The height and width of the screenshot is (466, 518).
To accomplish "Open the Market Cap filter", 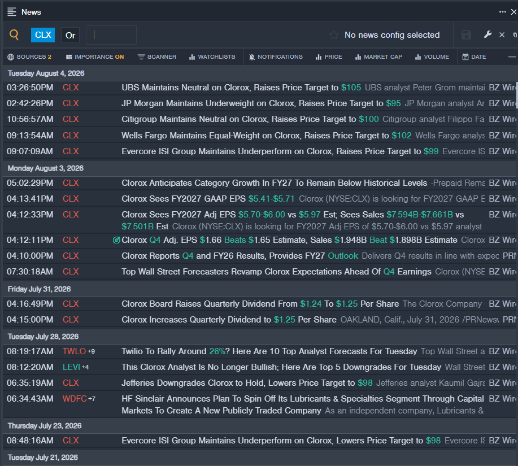I will (x=378, y=57).
